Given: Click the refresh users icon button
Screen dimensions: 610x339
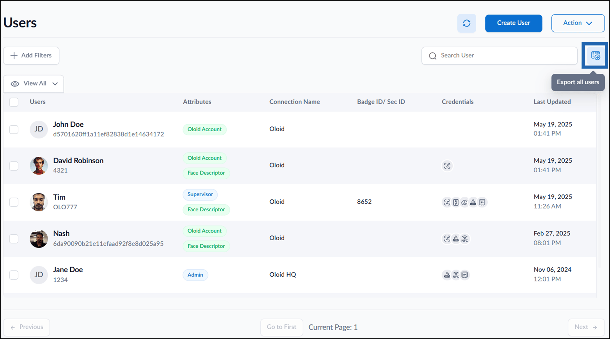Looking at the screenshot, I should coord(466,23).
